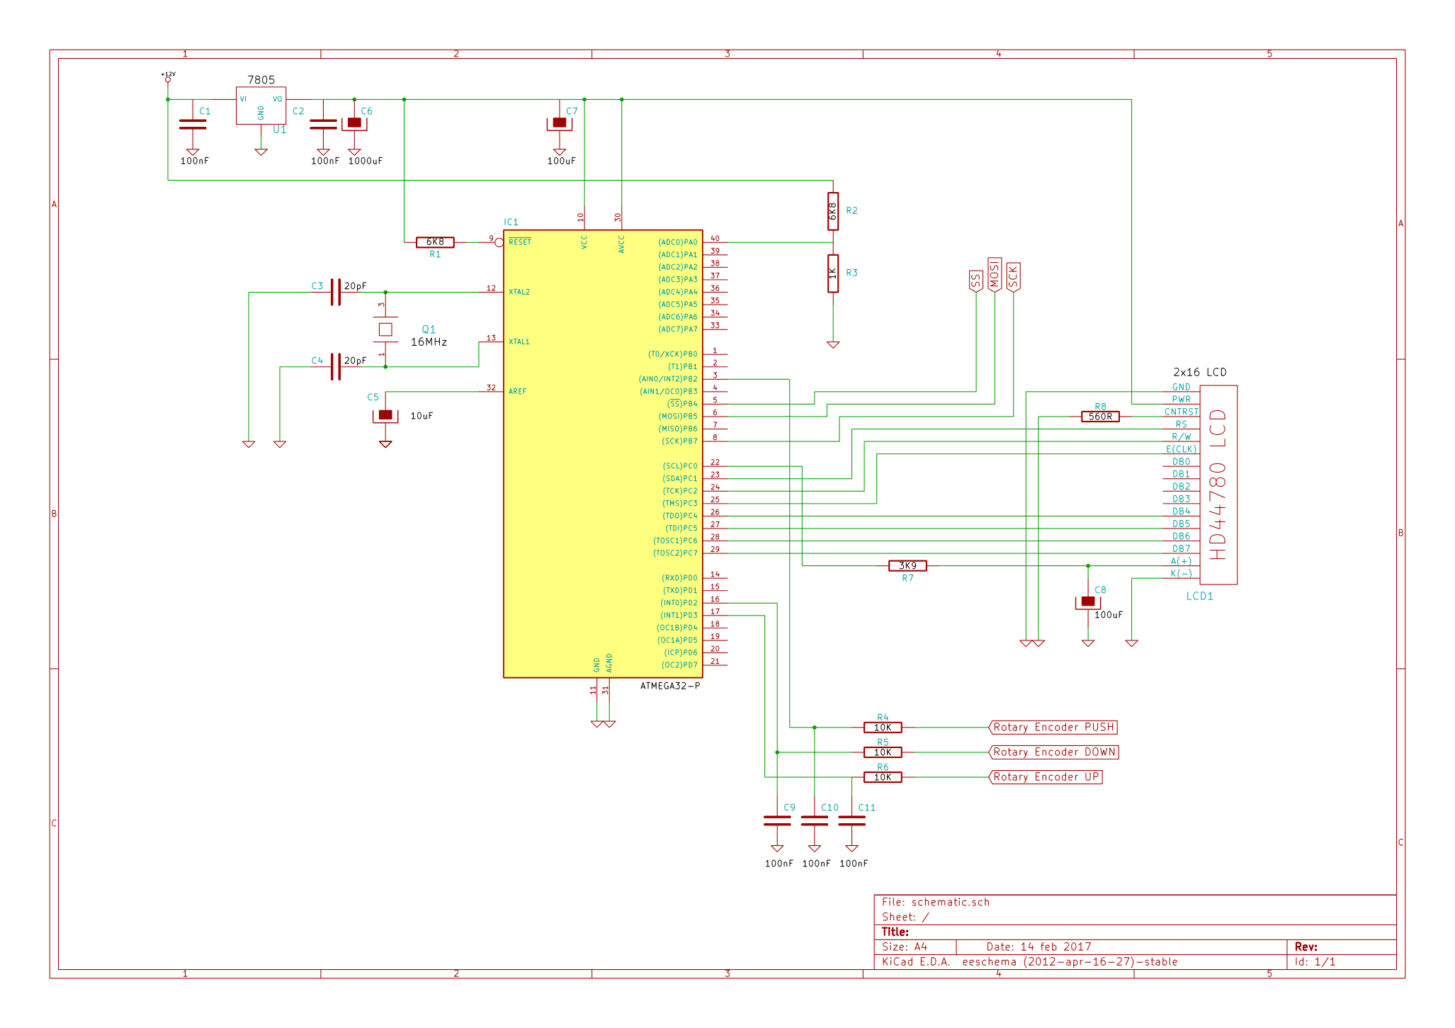Screen dimensions: 1455x1028
Task: Select the 16MHz crystal Q1 symbol
Action: pos(385,329)
